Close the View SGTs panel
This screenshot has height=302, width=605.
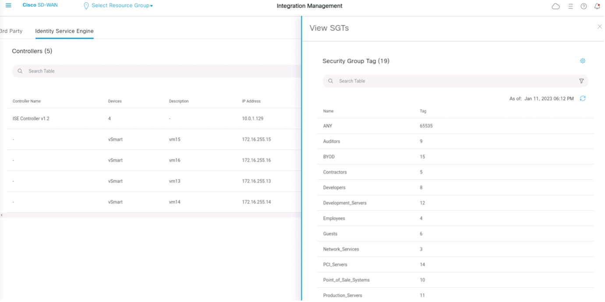[x=599, y=26]
